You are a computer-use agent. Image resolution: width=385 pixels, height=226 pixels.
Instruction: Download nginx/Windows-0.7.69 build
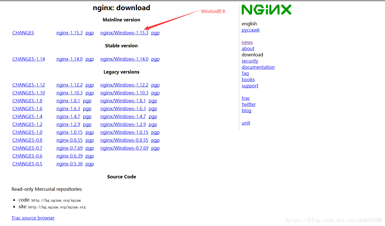pyautogui.click(x=124, y=148)
